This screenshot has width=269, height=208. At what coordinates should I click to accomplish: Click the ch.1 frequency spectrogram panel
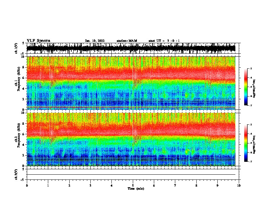click(x=131, y=83)
